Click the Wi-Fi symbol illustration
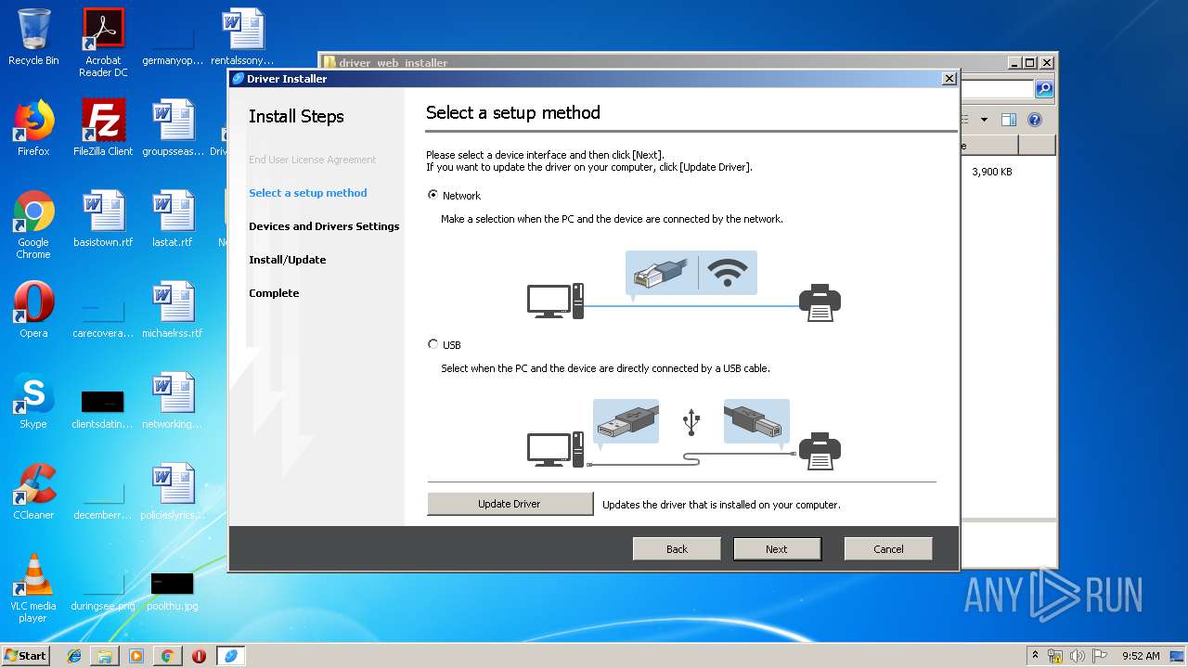 [x=728, y=273]
